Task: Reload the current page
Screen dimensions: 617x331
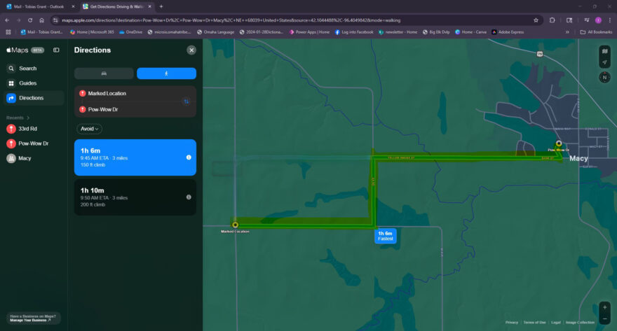Action: pos(30,20)
